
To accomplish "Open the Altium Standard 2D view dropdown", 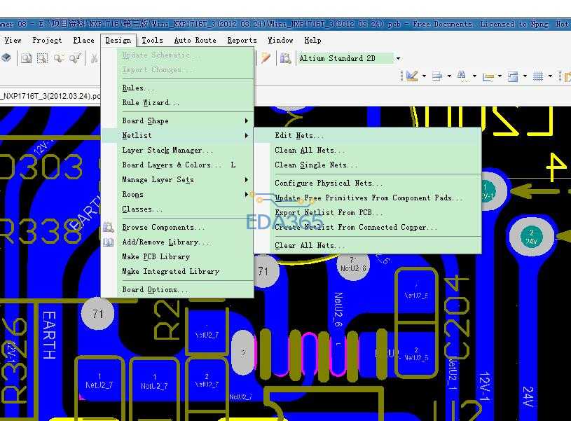I will click(x=399, y=58).
